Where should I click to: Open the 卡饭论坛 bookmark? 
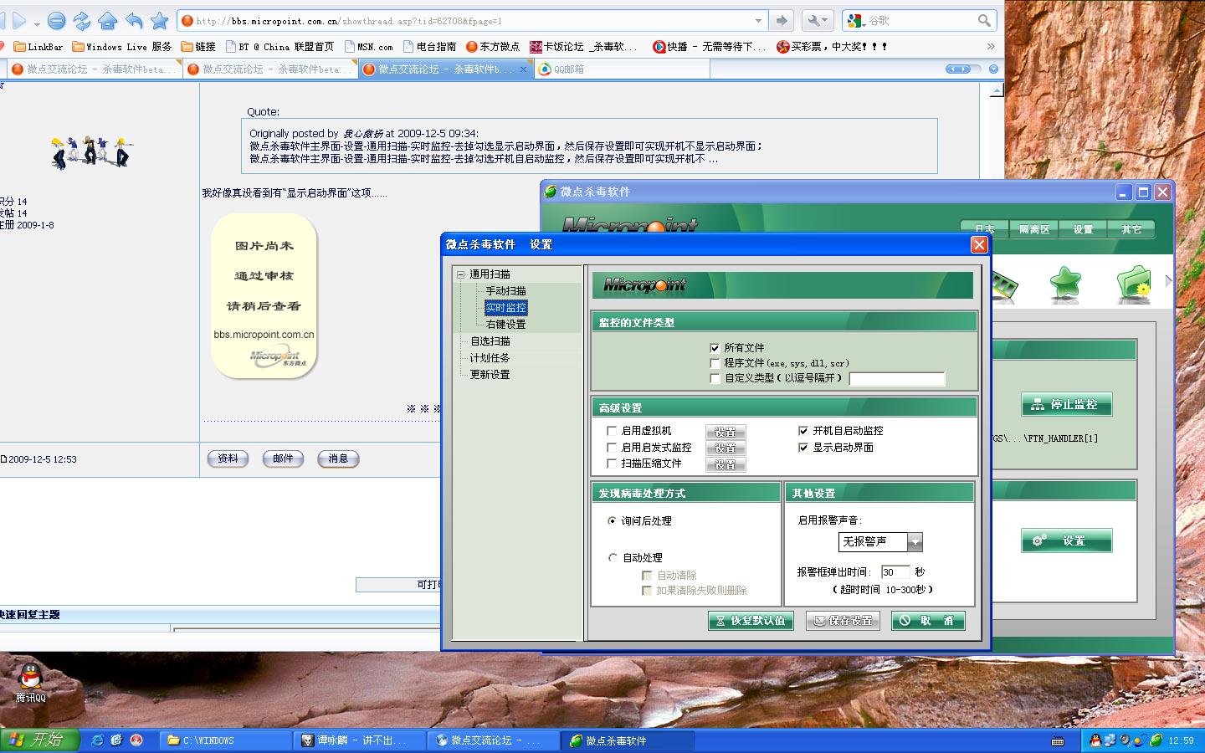[583, 47]
